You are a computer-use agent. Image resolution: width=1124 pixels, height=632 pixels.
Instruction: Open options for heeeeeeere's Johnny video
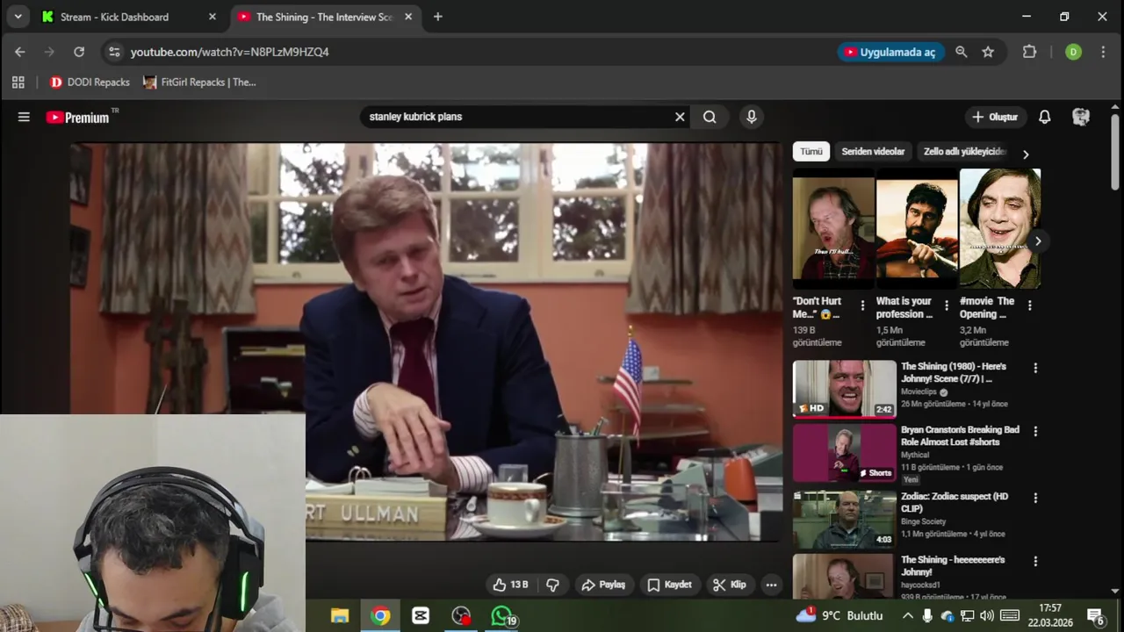click(x=1035, y=561)
